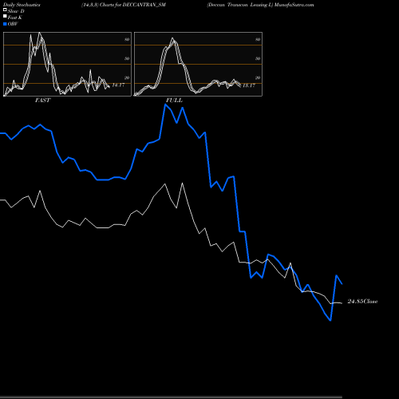Click the FAST stochastic chart thumbnail
The height and width of the screenshot is (399, 399).
point(67,64)
